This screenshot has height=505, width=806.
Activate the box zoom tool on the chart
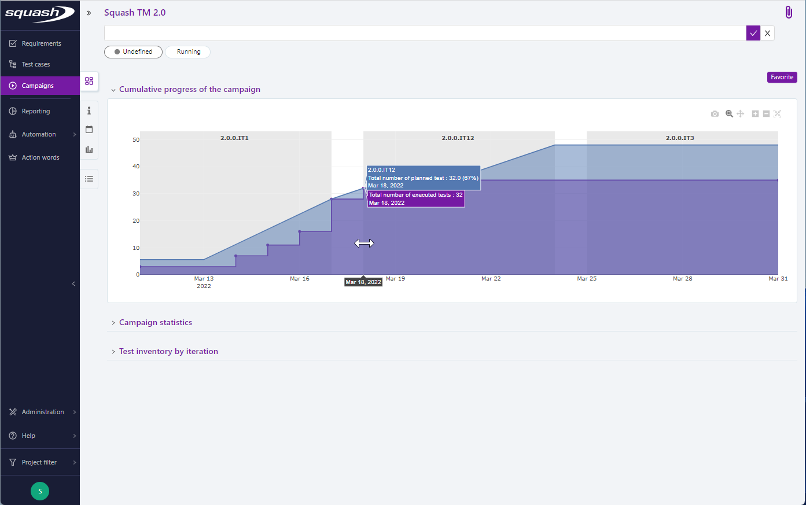click(x=729, y=113)
